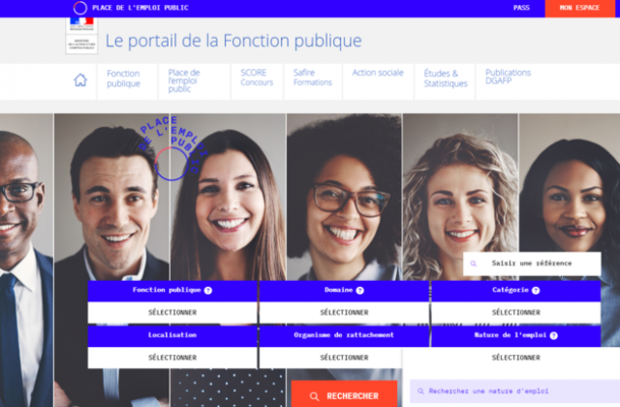Open Fonction publique SÉLECTIONNER dropdown

pyautogui.click(x=172, y=312)
